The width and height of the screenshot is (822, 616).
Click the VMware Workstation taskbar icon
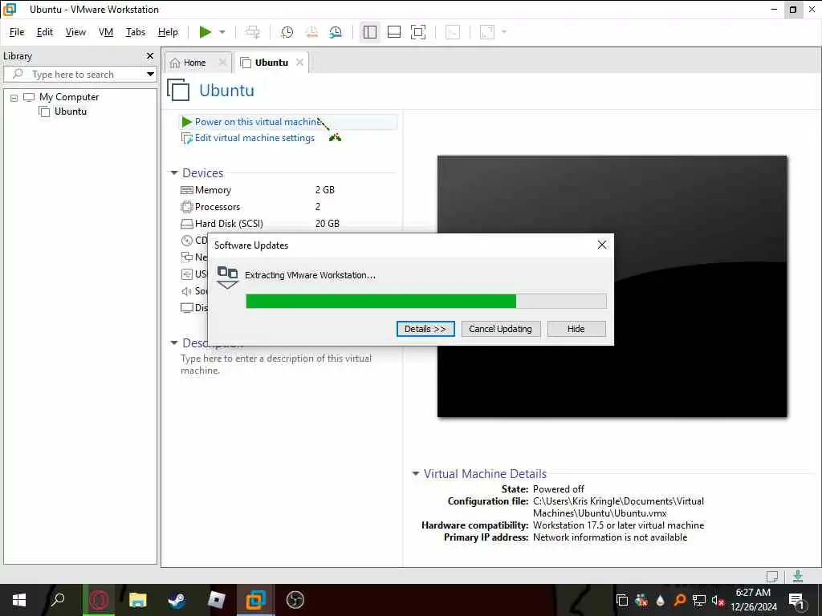[255, 600]
